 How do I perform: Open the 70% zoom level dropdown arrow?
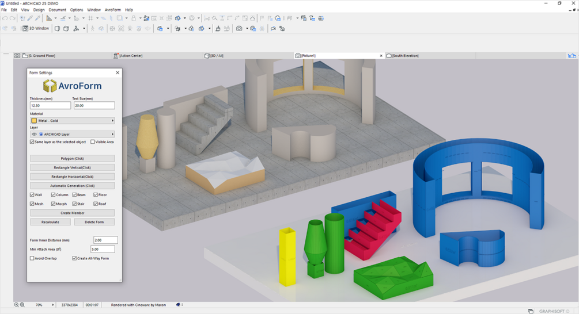(53, 305)
